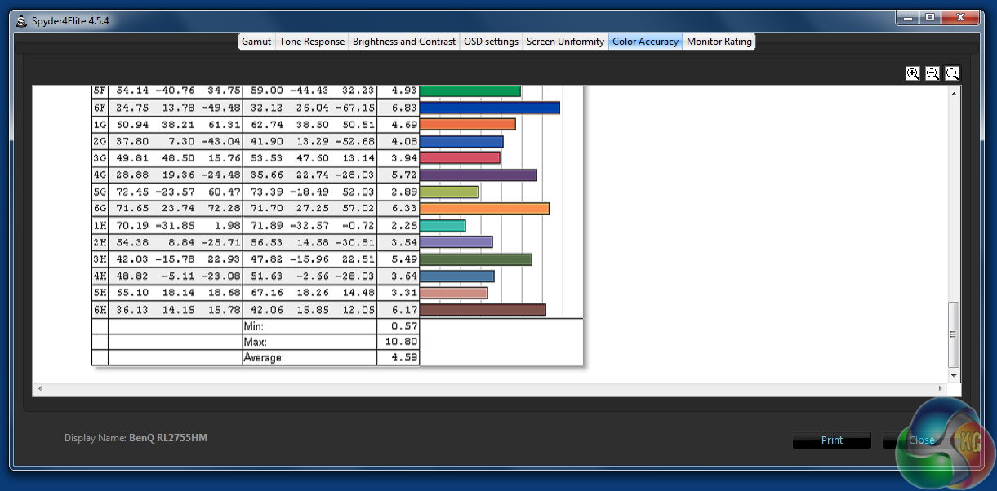Click the 6F delta value 6.83
This screenshot has height=491, width=997.
404,108
